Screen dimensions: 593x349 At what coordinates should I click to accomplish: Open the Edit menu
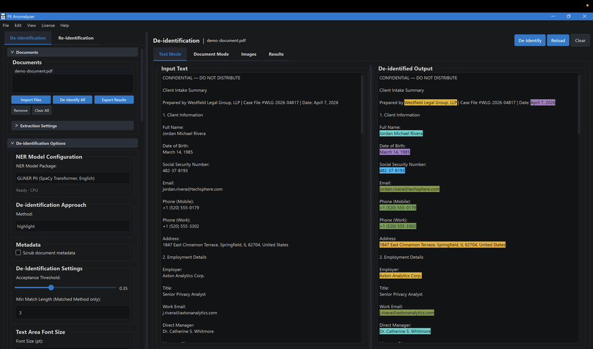[x=18, y=26]
